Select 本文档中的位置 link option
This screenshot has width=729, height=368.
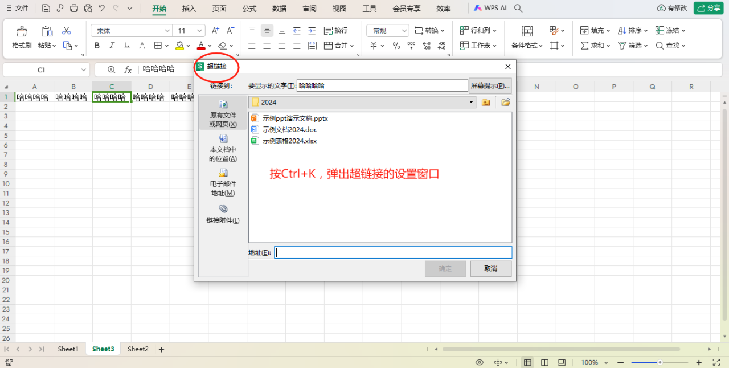(x=223, y=148)
